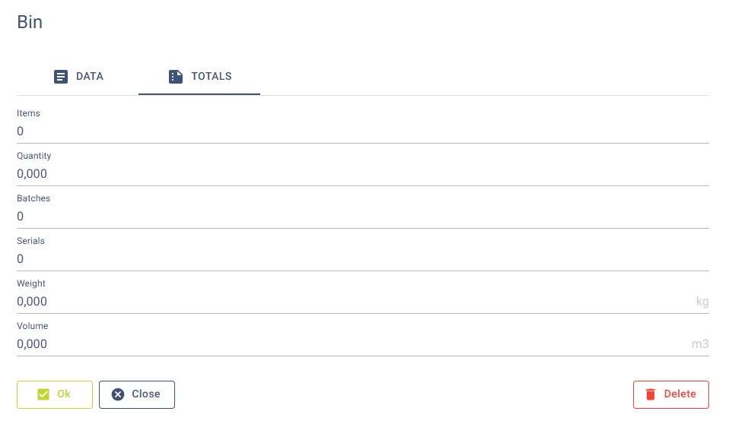Screen dimensions: 732x424
Task: Click the TOTALS tab file icon
Action: tap(176, 77)
